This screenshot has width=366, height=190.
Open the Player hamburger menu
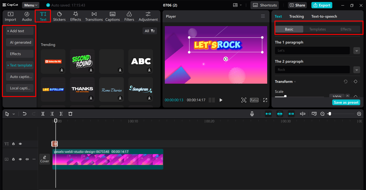(263, 16)
